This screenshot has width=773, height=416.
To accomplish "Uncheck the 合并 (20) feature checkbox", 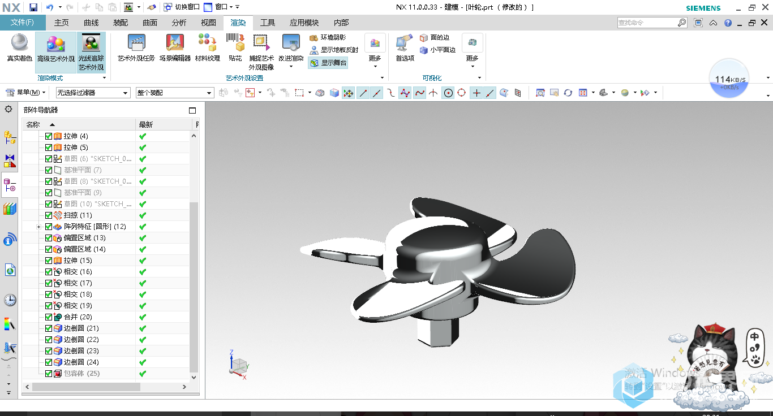I will (48, 317).
